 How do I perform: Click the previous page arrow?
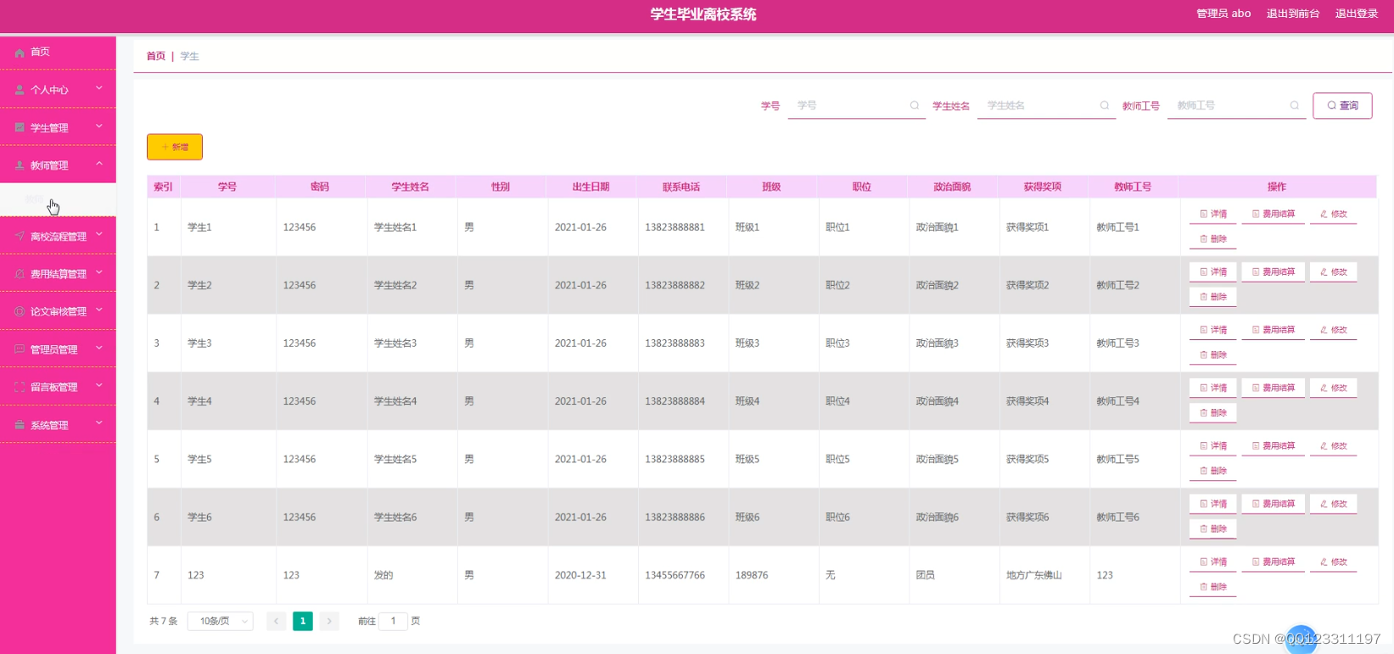(x=277, y=621)
